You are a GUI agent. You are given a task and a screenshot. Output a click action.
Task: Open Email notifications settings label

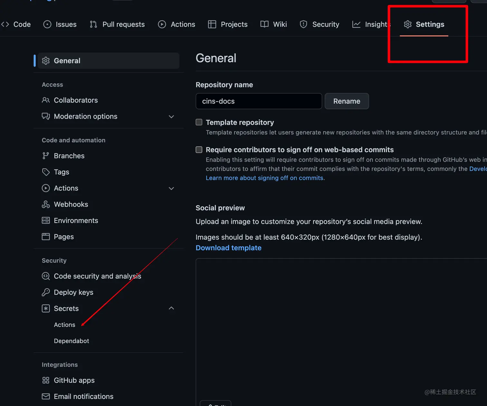click(x=83, y=396)
